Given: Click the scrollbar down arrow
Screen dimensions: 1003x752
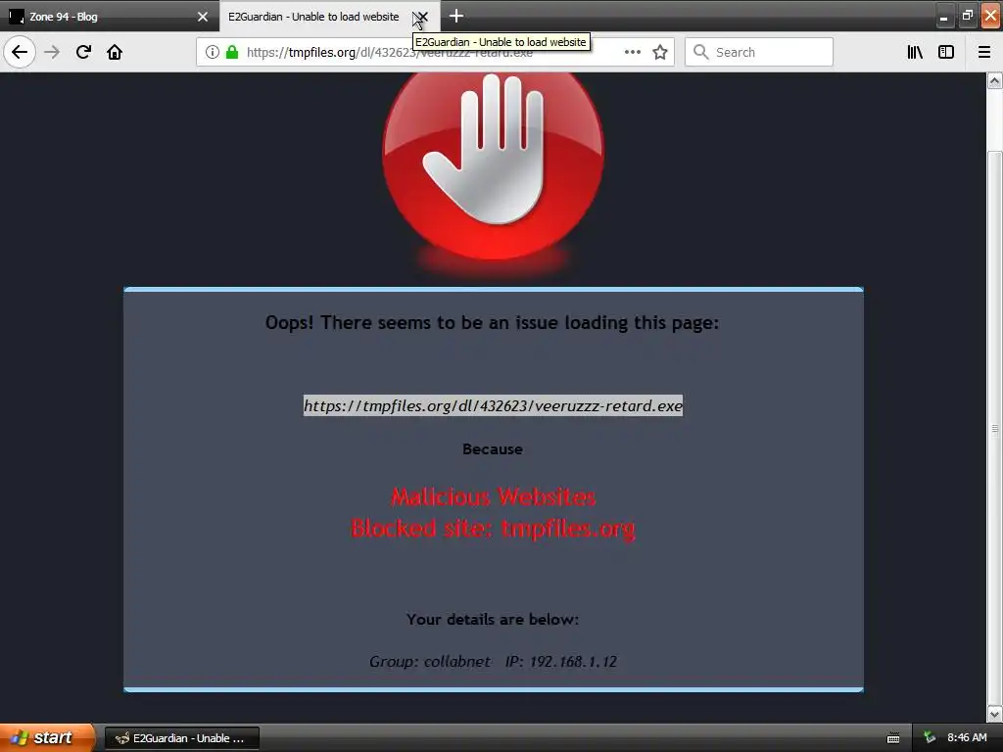Looking at the screenshot, I should tap(994, 714).
